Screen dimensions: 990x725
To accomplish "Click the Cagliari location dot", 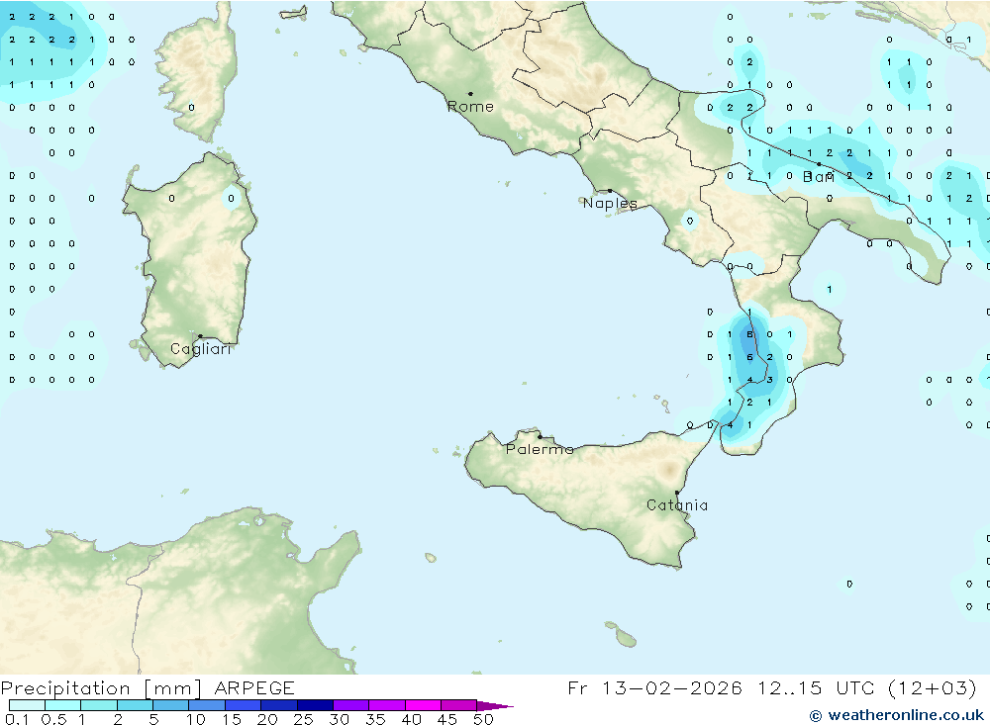I will point(200,336).
